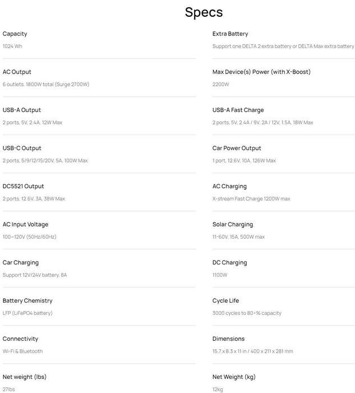This screenshot has width=355, height=393.
Task: Click the Solar Charging label
Action: [x=232, y=225]
